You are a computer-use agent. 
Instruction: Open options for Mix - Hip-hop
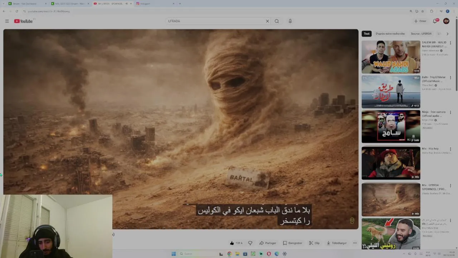[x=450, y=149]
